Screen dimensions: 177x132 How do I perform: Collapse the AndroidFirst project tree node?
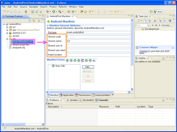[4, 24]
